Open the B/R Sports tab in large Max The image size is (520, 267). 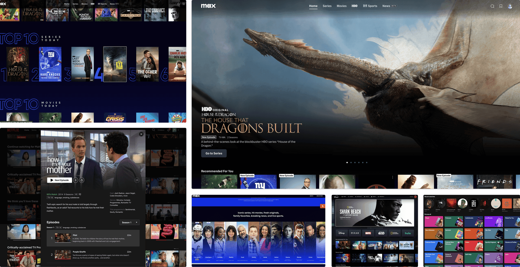click(370, 6)
